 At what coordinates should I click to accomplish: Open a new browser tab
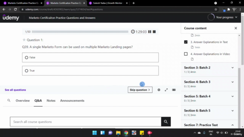133,3
